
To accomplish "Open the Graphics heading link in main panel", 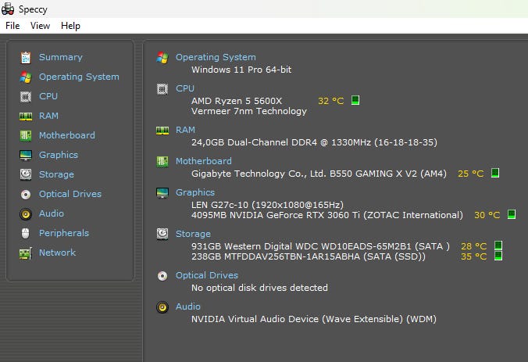I will pyautogui.click(x=195, y=192).
